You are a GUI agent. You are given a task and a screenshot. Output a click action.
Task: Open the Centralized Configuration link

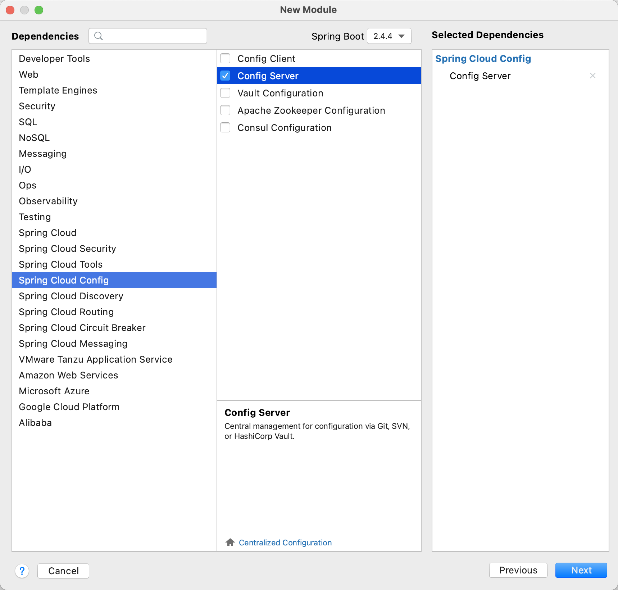pyautogui.click(x=285, y=543)
